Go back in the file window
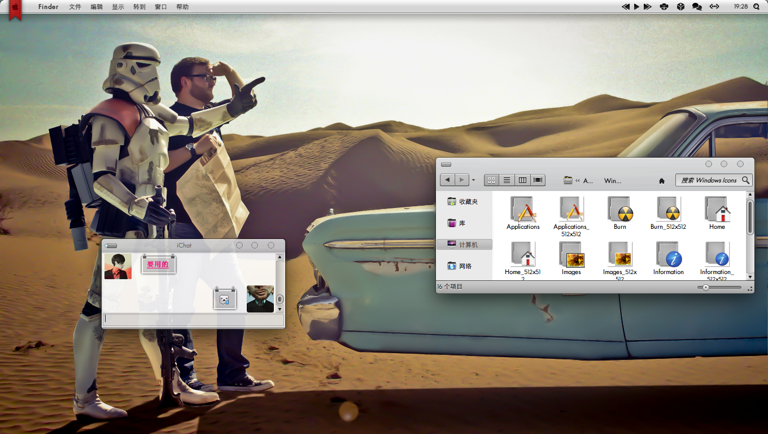The image size is (768, 434). click(447, 180)
